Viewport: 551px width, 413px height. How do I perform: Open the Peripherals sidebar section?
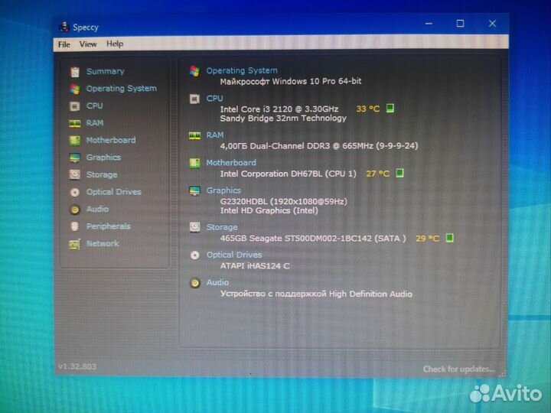tap(109, 226)
